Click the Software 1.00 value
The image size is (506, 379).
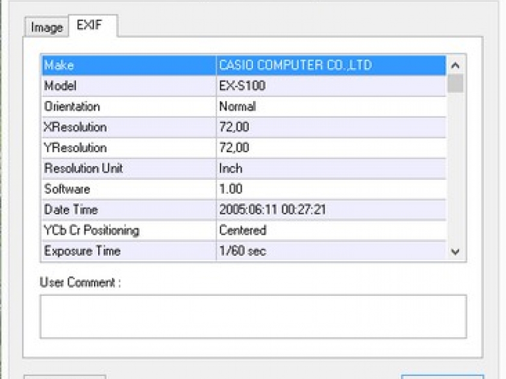pyautogui.click(x=231, y=189)
